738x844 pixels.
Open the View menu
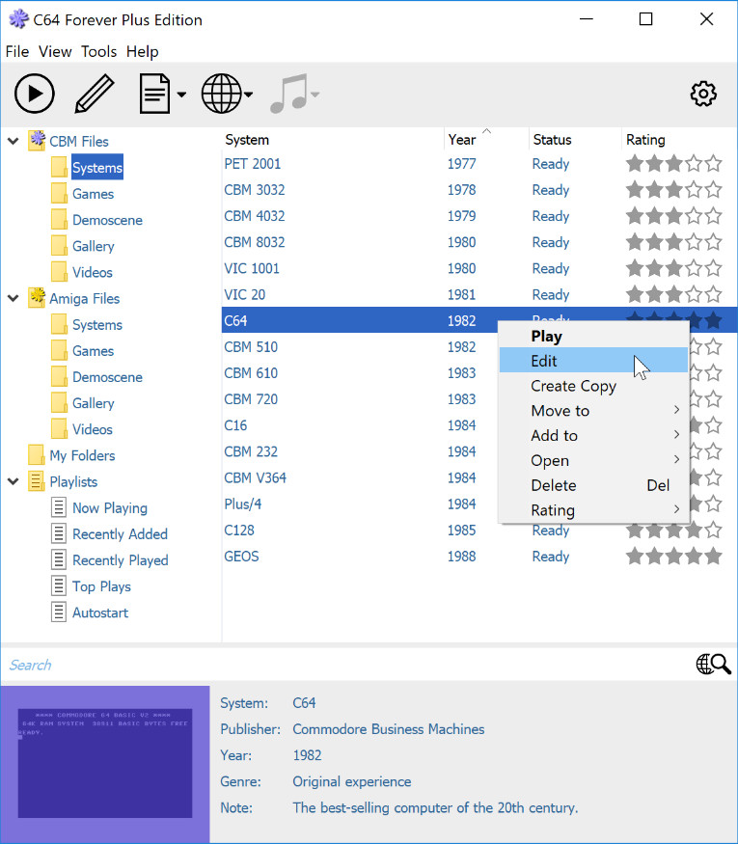[x=55, y=52]
